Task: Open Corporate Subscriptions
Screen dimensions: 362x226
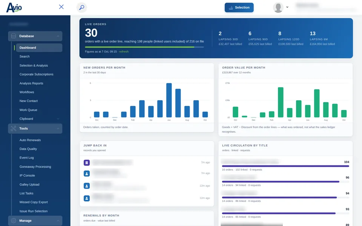Action: pos(36,74)
